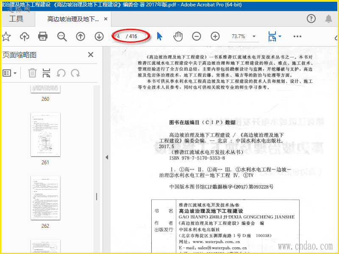Open the Help question mark menu
The image size is (339, 254).
pyautogui.click(x=311, y=19)
